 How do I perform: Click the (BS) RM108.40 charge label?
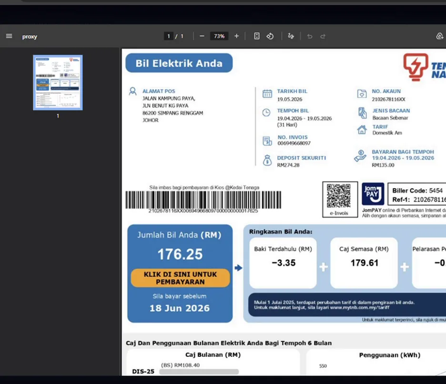[180, 365]
